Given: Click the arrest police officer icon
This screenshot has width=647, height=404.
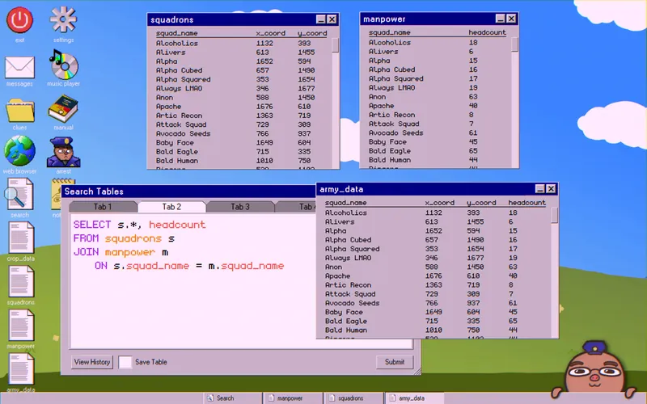Looking at the screenshot, I should point(63,152).
